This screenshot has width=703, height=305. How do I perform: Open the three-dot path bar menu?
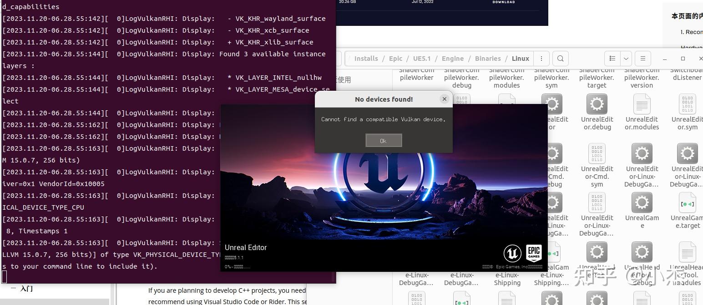tap(541, 58)
